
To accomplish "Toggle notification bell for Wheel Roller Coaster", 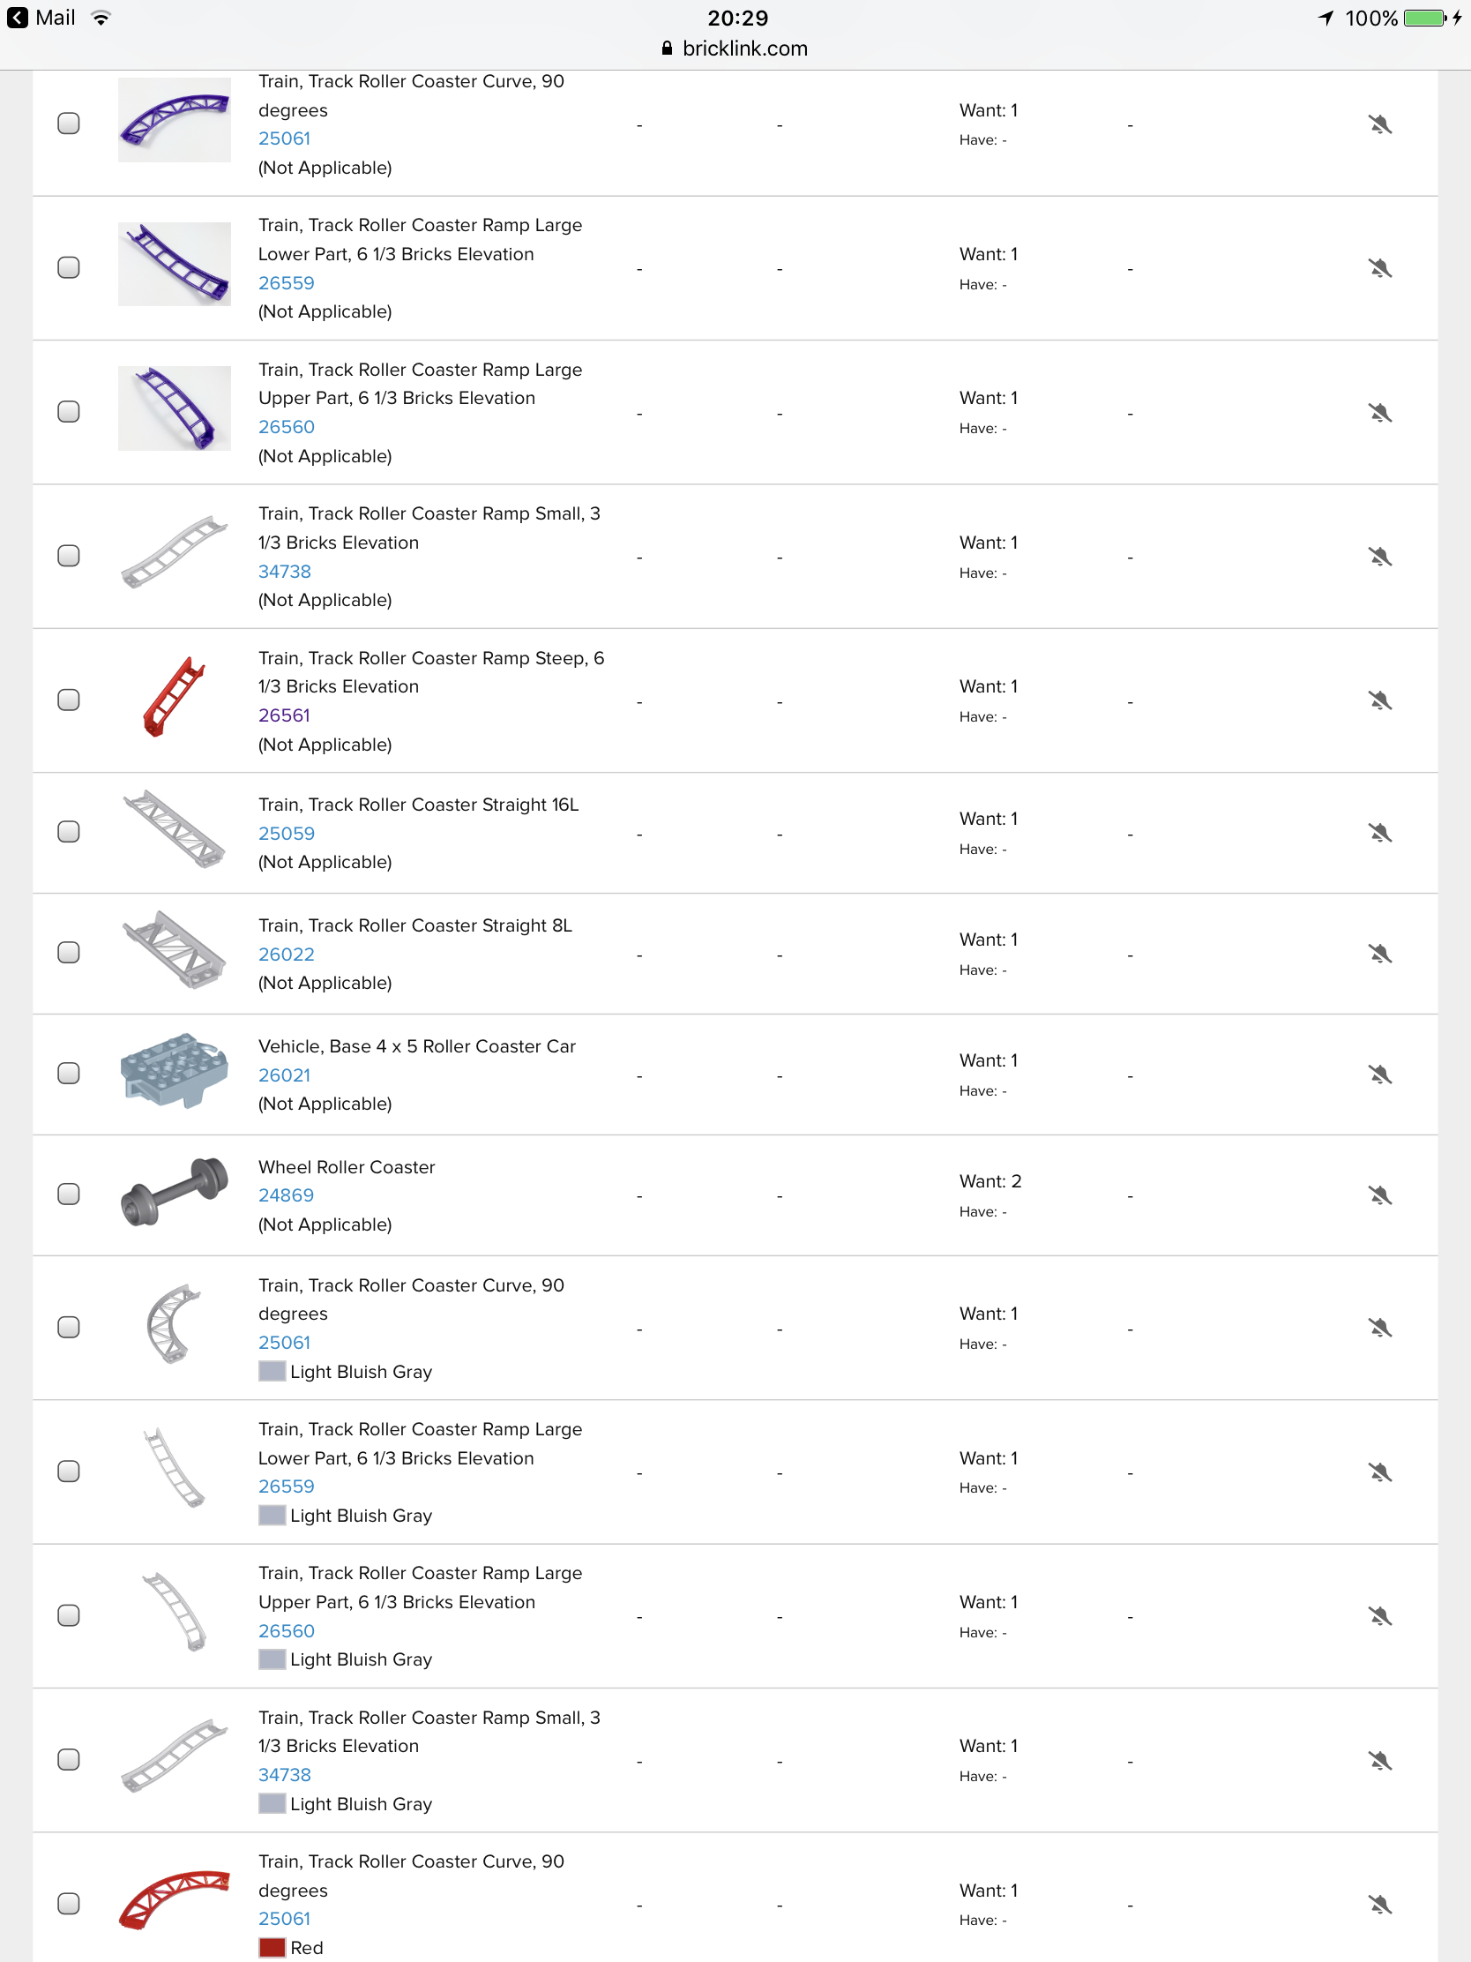I will pos(1378,1194).
